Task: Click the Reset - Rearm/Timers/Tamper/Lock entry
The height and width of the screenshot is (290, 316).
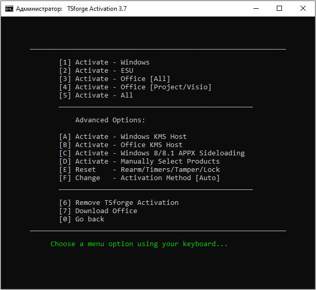Action: click(139, 170)
